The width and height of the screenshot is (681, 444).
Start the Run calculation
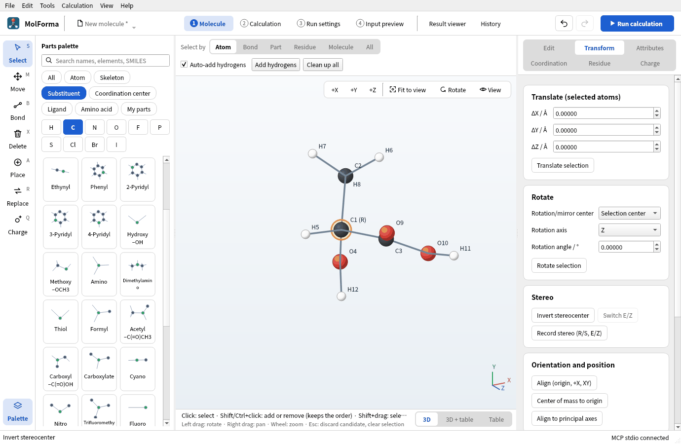[x=637, y=24]
